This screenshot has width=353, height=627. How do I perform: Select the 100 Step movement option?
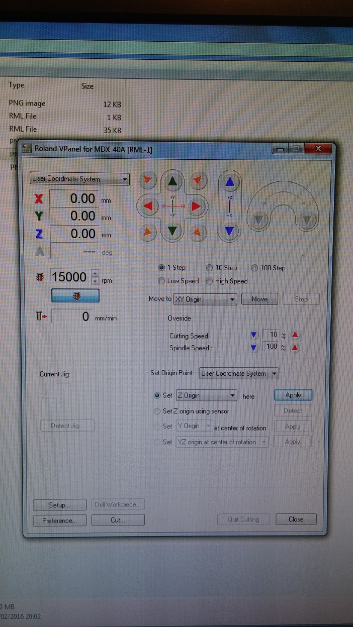268,268
